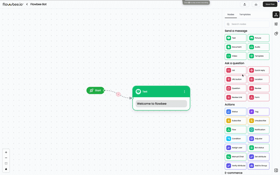Zoom out on the canvas
The image size is (280, 175).
(6, 158)
